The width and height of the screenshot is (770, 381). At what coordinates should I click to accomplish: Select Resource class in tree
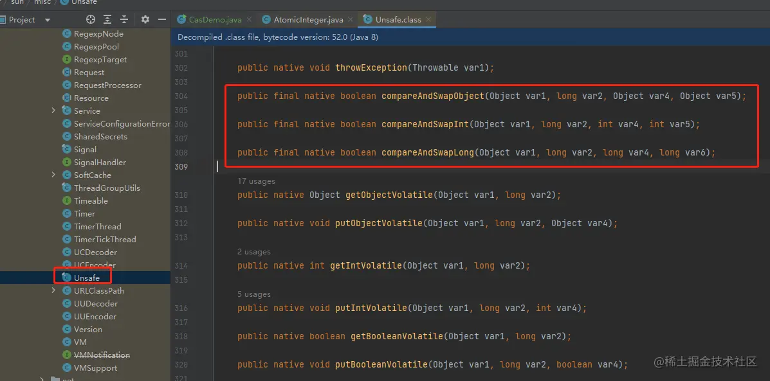pyautogui.click(x=91, y=98)
